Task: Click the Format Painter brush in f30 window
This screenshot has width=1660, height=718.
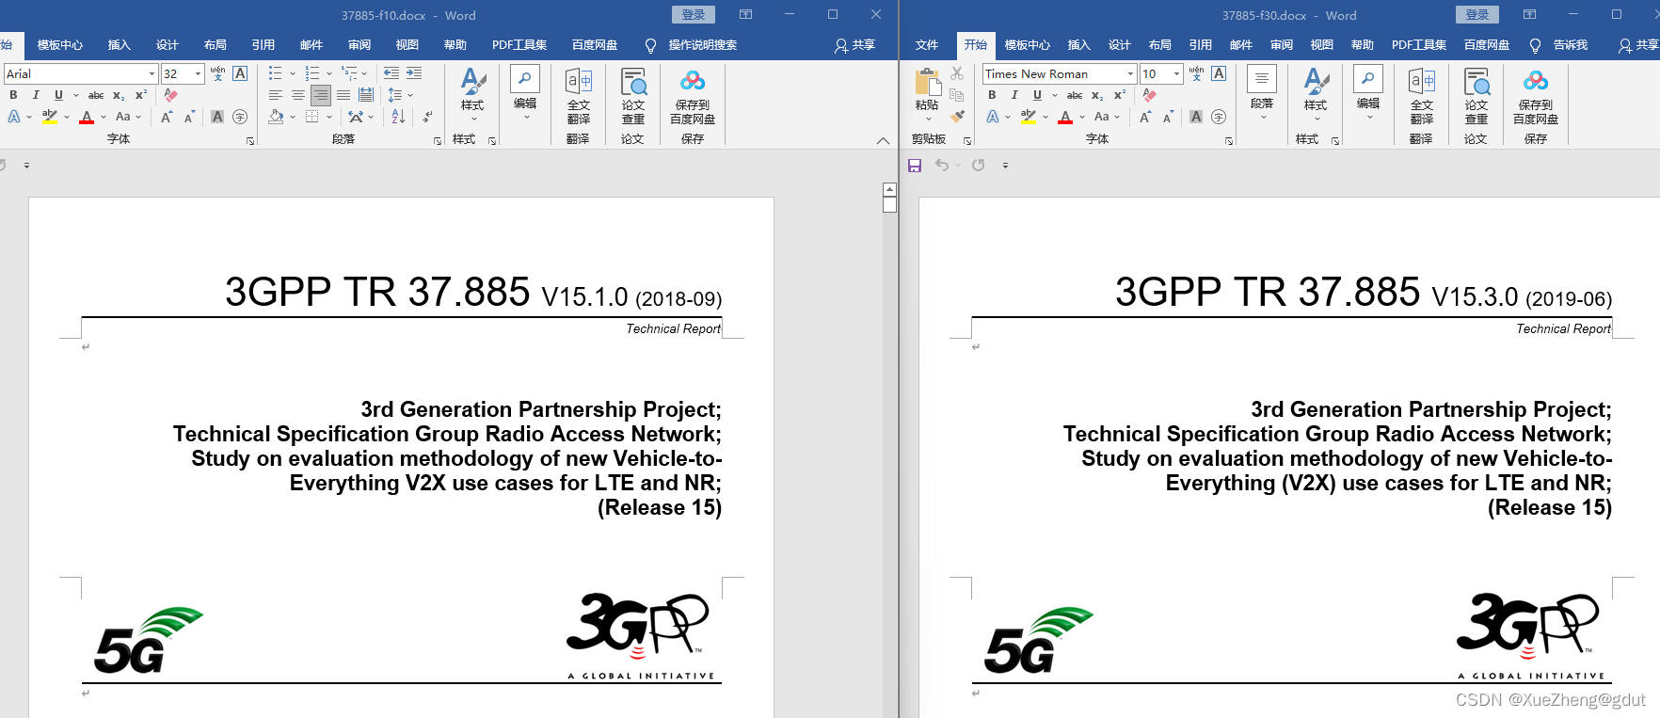Action: 957,117
